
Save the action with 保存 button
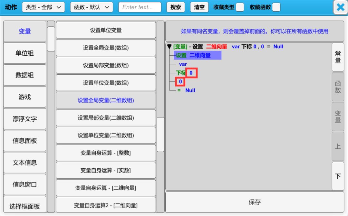pyautogui.click(x=255, y=202)
